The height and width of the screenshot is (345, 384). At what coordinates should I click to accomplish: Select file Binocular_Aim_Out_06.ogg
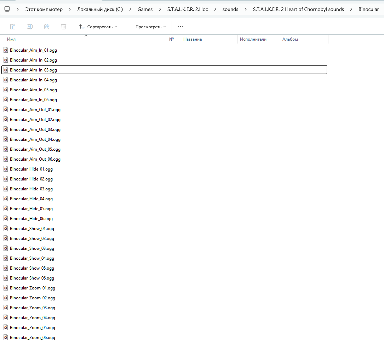tap(35, 159)
